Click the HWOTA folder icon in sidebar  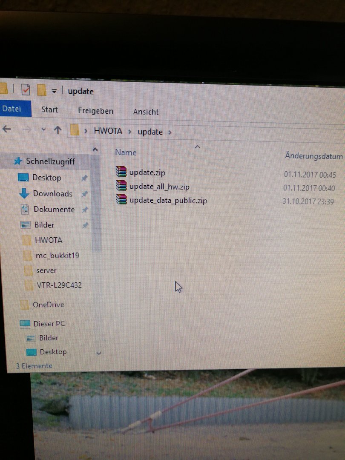pos(27,240)
